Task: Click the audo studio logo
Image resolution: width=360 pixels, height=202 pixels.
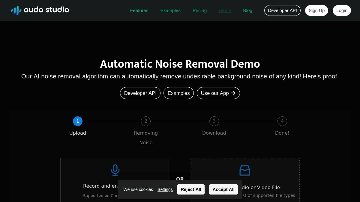Action: (x=40, y=10)
